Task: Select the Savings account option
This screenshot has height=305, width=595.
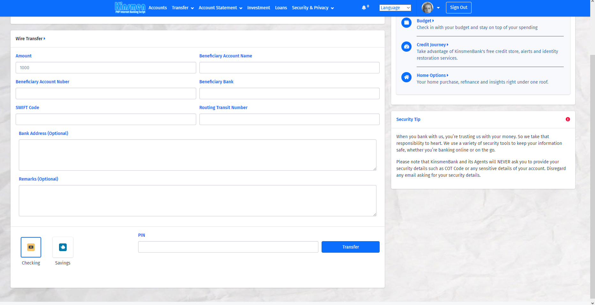Action: click(63, 247)
